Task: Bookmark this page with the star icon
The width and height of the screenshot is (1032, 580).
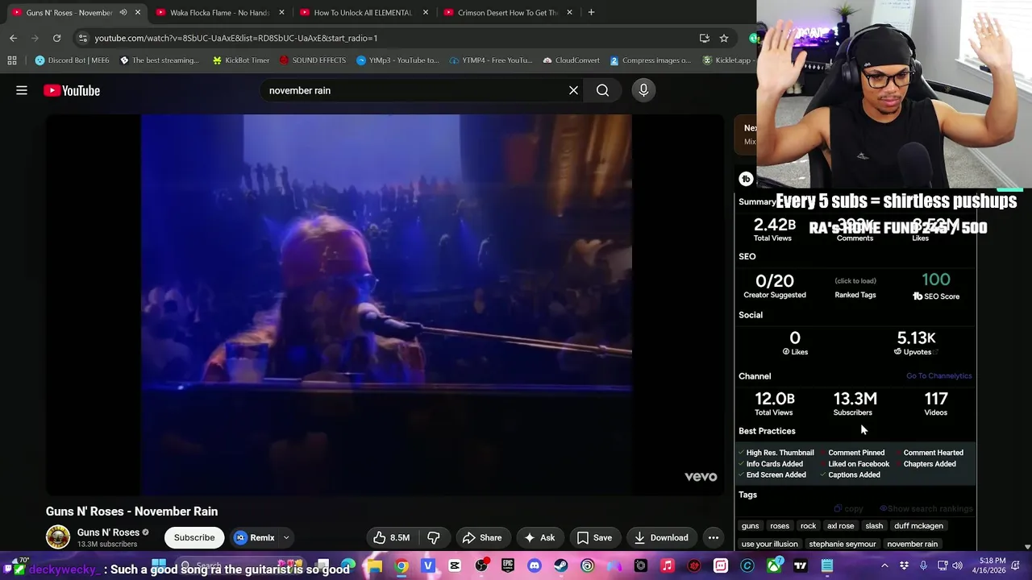Action: point(724,38)
